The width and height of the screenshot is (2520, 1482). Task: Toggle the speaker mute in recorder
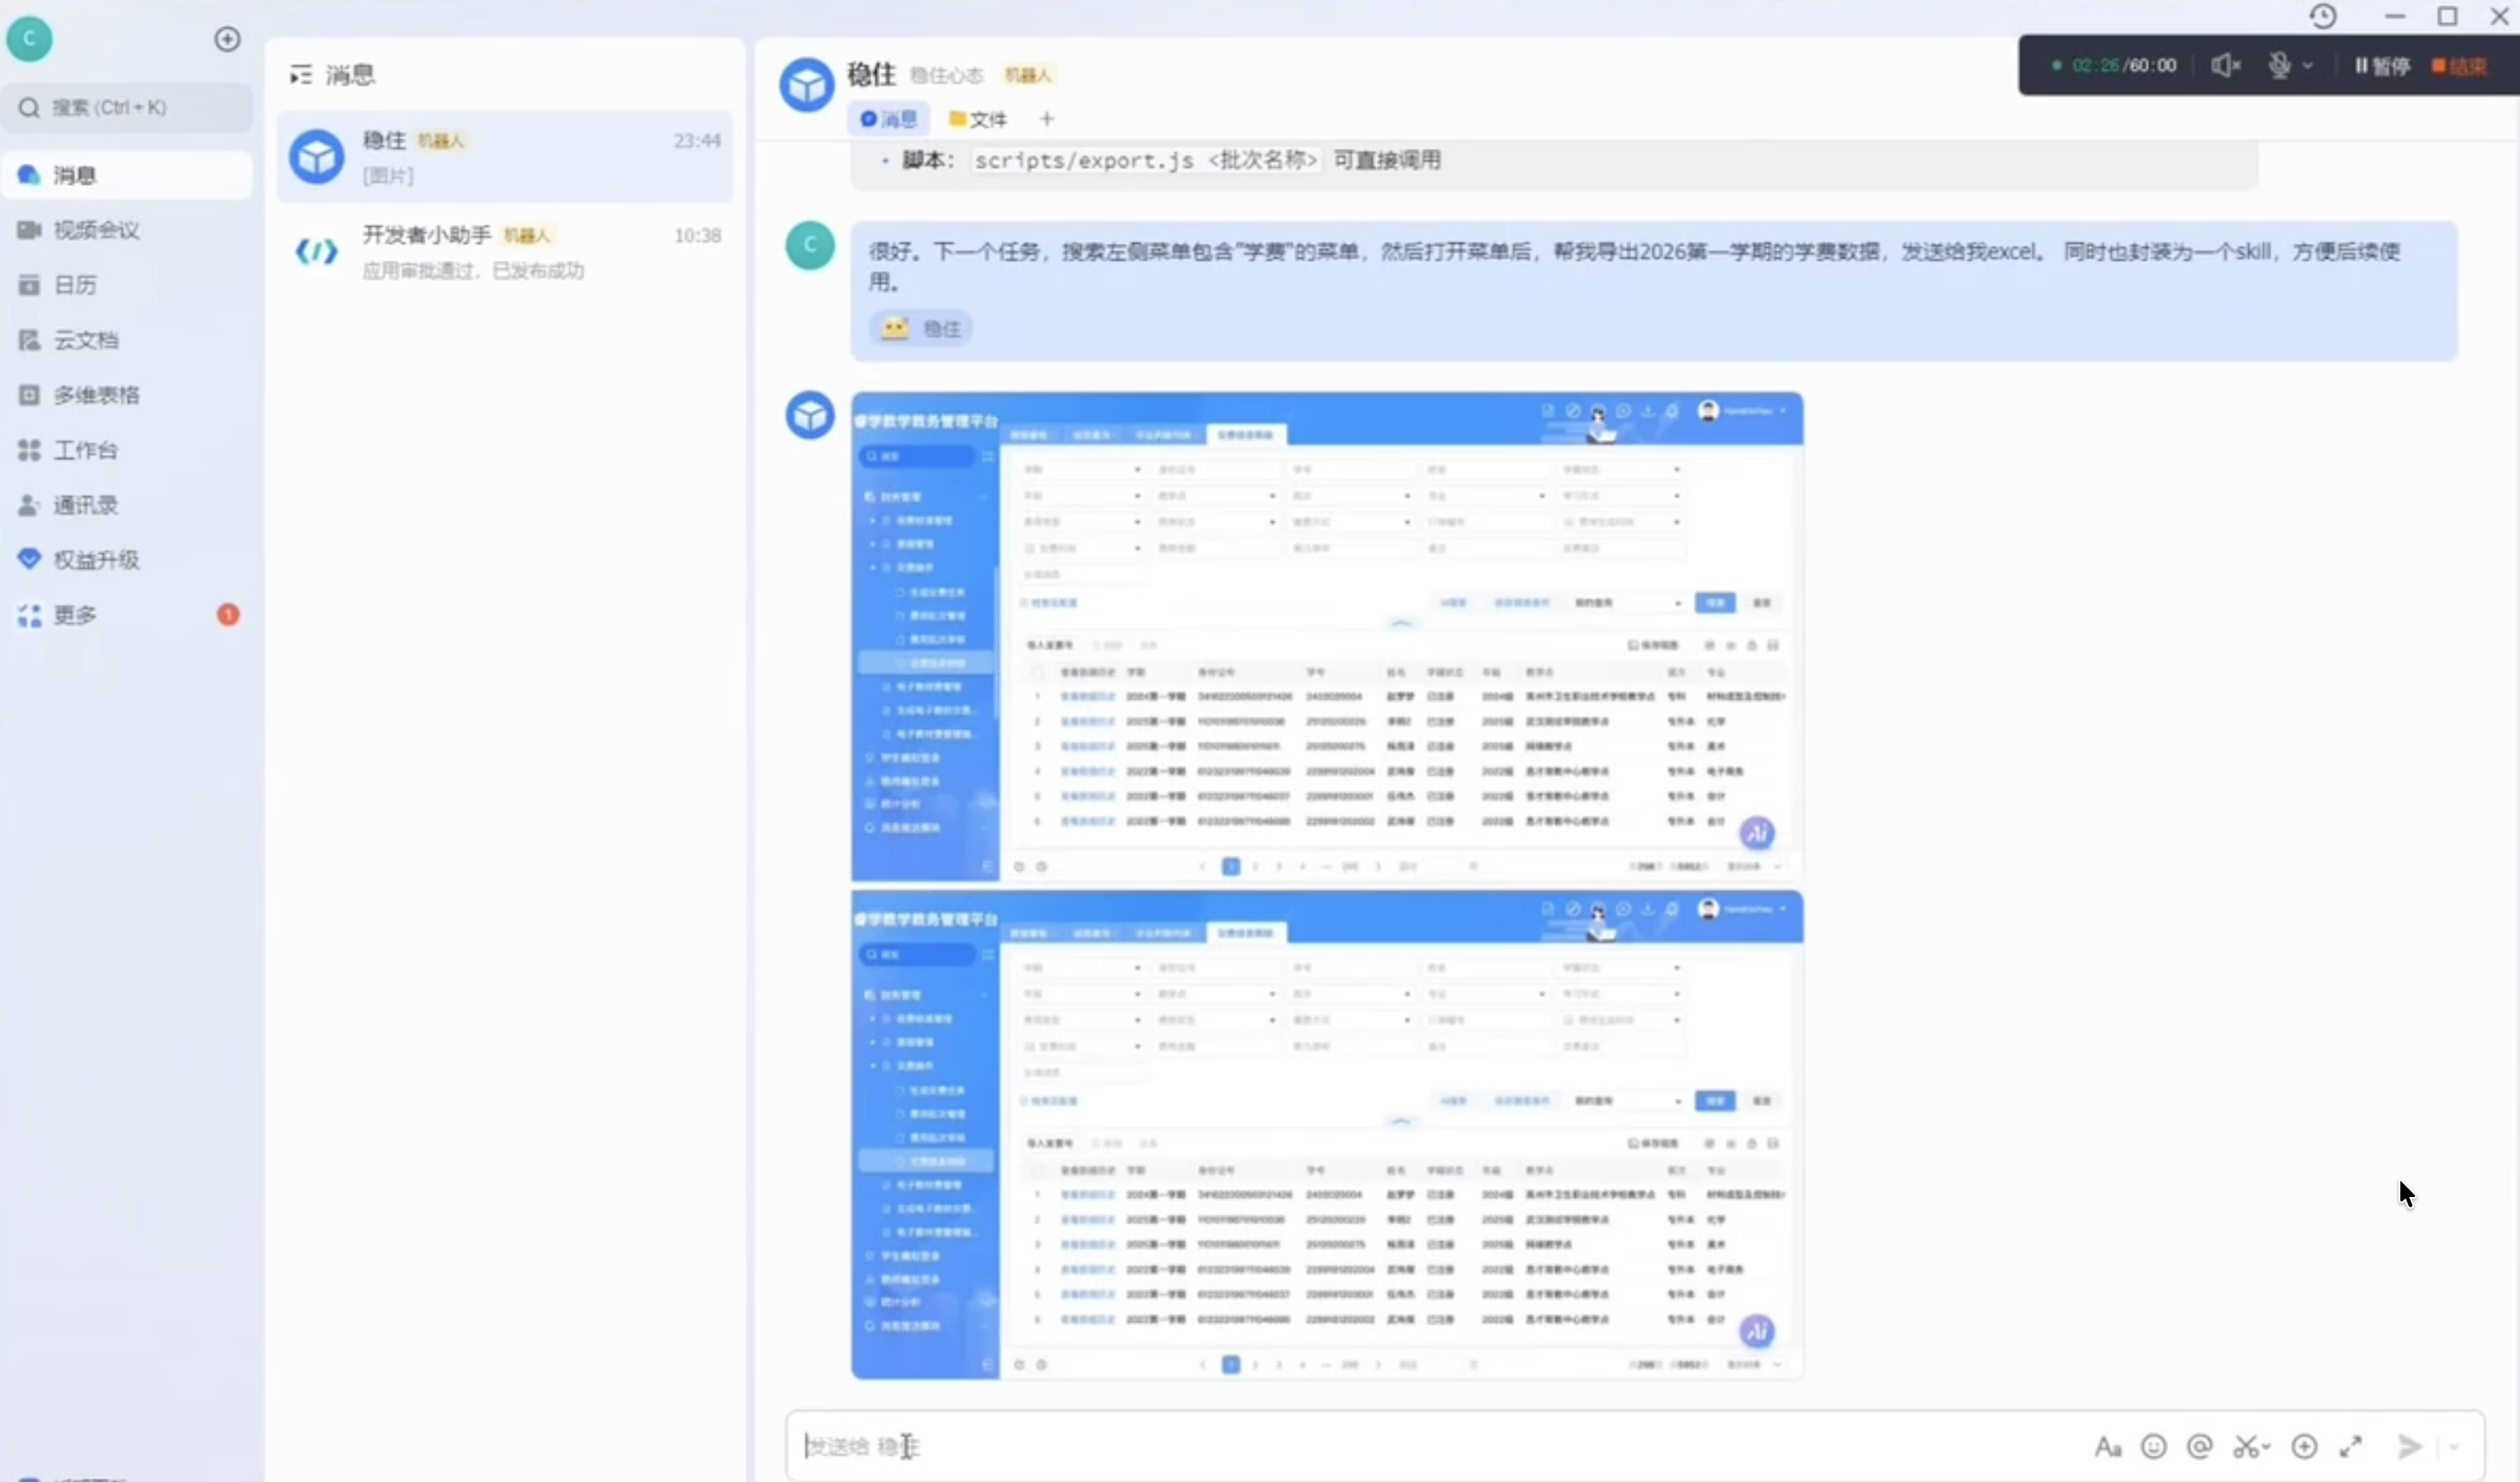[2225, 66]
